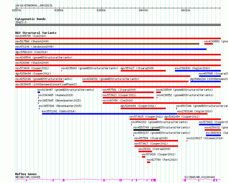Pick label esv28321 (Conrad2009)
The image size is (228, 183).
point(154,149)
